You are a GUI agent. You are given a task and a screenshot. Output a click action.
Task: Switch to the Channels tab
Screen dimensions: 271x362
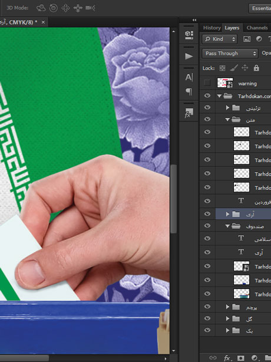[257, 28]
